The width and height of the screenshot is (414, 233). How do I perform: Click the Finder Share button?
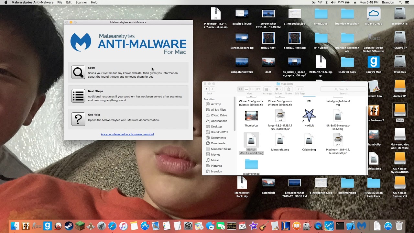pos(288,89)
